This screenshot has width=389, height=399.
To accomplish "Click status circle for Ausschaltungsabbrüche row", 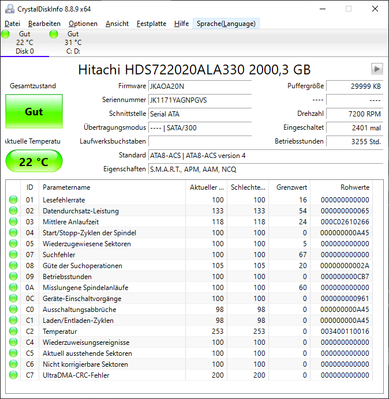I will [13, 309].
